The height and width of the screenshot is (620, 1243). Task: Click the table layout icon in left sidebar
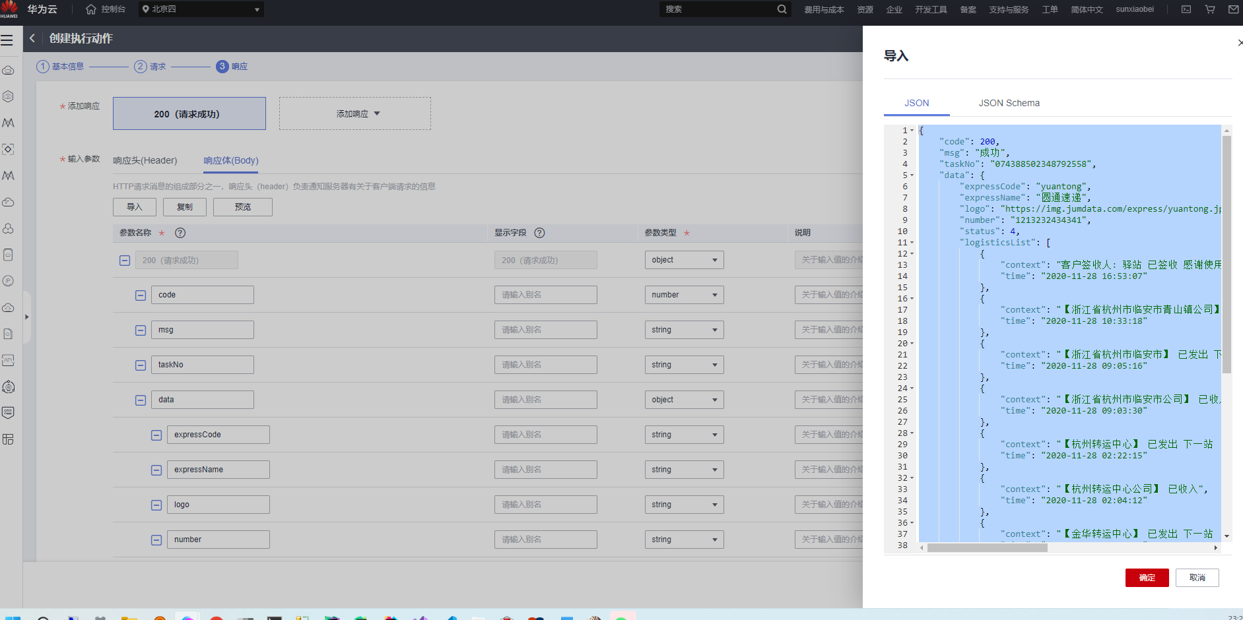pos(9,439)
